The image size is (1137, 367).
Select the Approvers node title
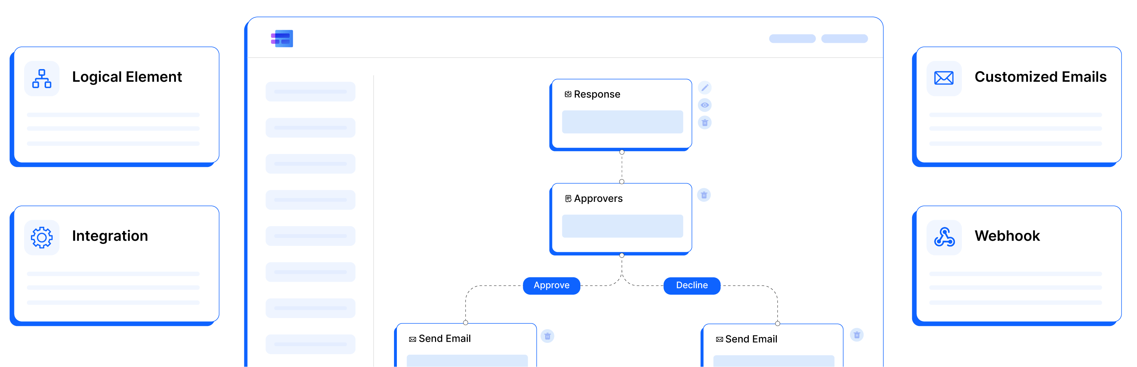598,199
